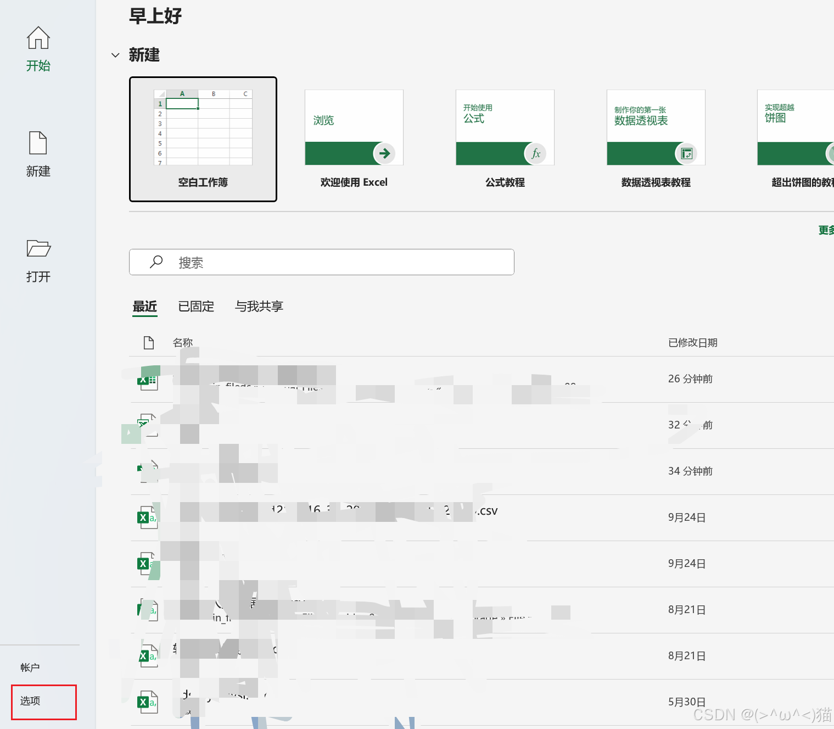This screenshot has height=729, width=834.
Task: Click the 更多 templates link
Action: 826,230
